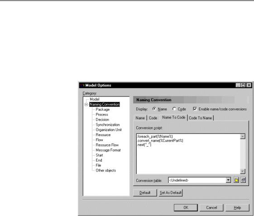Maximize the Model Options window
Image resolution: width=254 pixels, height=216 pixels.
coord(243,85)
